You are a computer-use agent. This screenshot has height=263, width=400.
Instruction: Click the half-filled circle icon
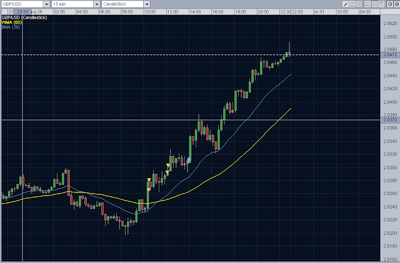[x=389, y=4]
